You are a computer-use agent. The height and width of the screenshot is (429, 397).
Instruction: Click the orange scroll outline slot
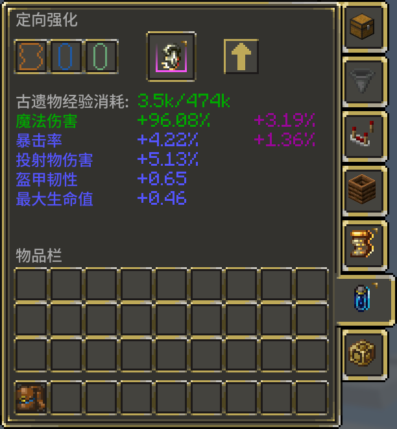[x=30, y=57]
